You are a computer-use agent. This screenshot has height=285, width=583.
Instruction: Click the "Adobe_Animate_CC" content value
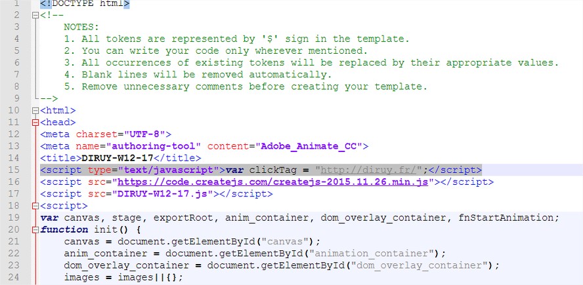coord(309,146)
